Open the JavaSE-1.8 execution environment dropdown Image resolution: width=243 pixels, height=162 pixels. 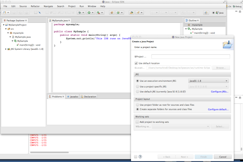pyautogui.click(x=208, y=81)
